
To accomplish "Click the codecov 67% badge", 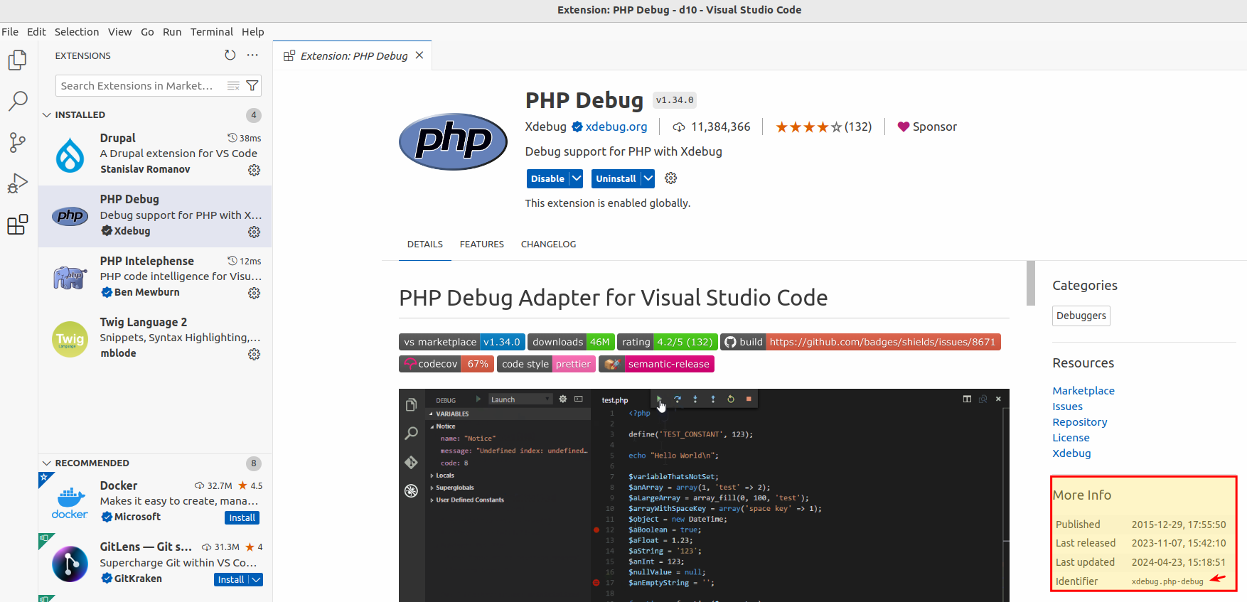I will (446, 364).
